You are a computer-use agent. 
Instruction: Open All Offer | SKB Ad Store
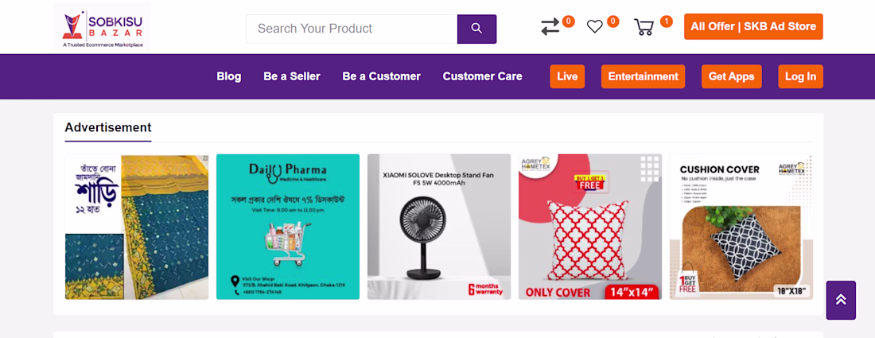(753, 26)
